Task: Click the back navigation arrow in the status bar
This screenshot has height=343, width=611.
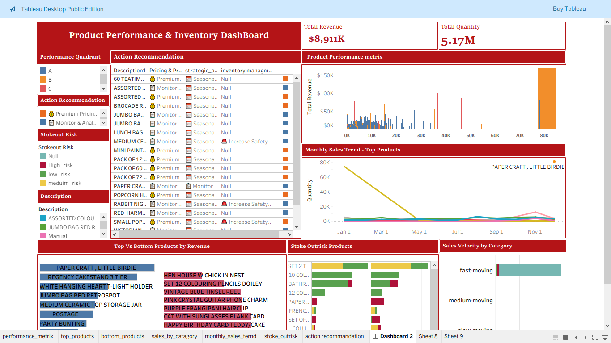Action: pos(576,337)
